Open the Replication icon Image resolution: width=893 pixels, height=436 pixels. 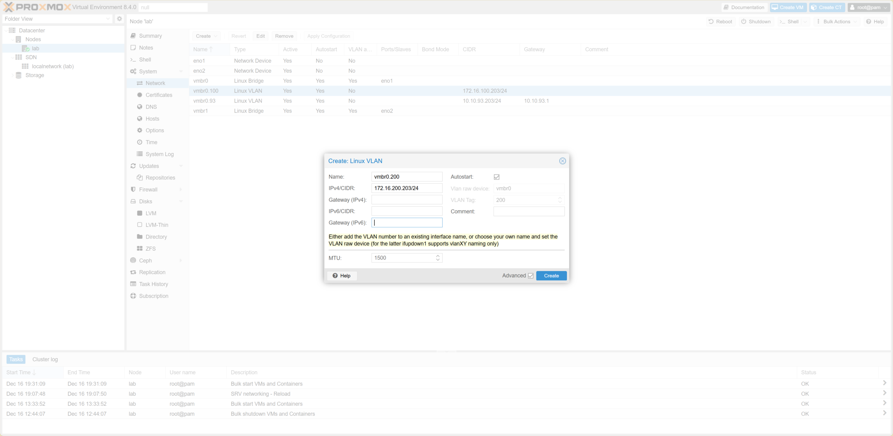(x=133, y=272)
